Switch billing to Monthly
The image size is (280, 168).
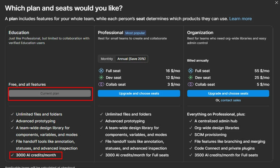tap(107, 59)
